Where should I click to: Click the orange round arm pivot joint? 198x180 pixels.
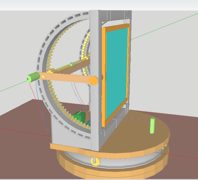click(x=93, y=81)
